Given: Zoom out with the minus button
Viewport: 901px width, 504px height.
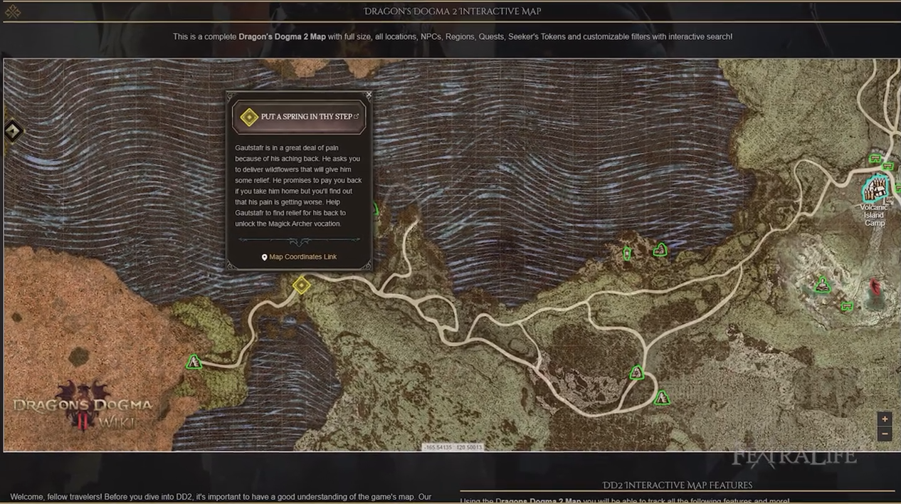Looking at the screenshot, I should point(884,434).
